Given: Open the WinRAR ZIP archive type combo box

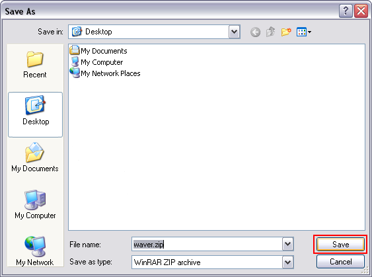Looking at the screenshot, I should point(213,262).
